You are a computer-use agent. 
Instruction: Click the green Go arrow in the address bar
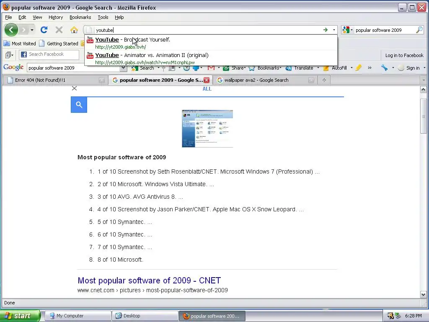[x=325, y=30]
